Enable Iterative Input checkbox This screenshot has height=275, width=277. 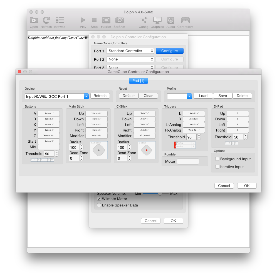(217, 167)
